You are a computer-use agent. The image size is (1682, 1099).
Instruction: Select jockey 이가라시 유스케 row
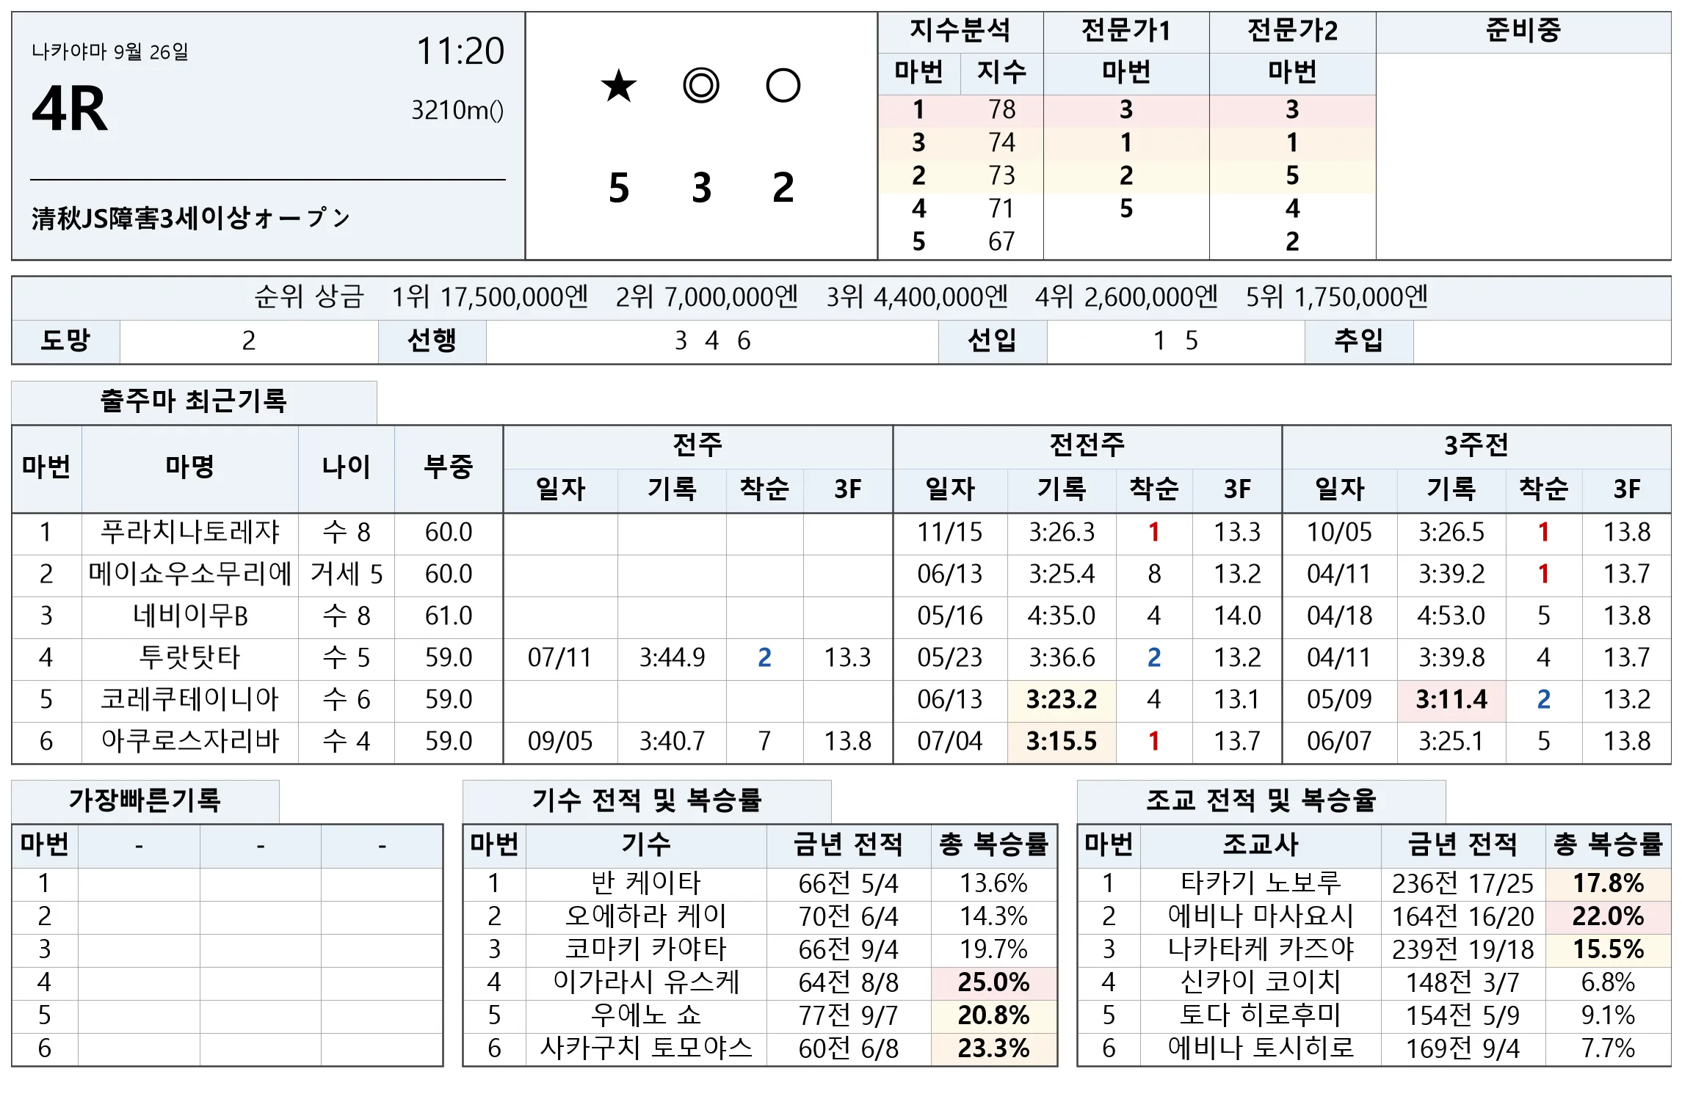tap(760, 983)
